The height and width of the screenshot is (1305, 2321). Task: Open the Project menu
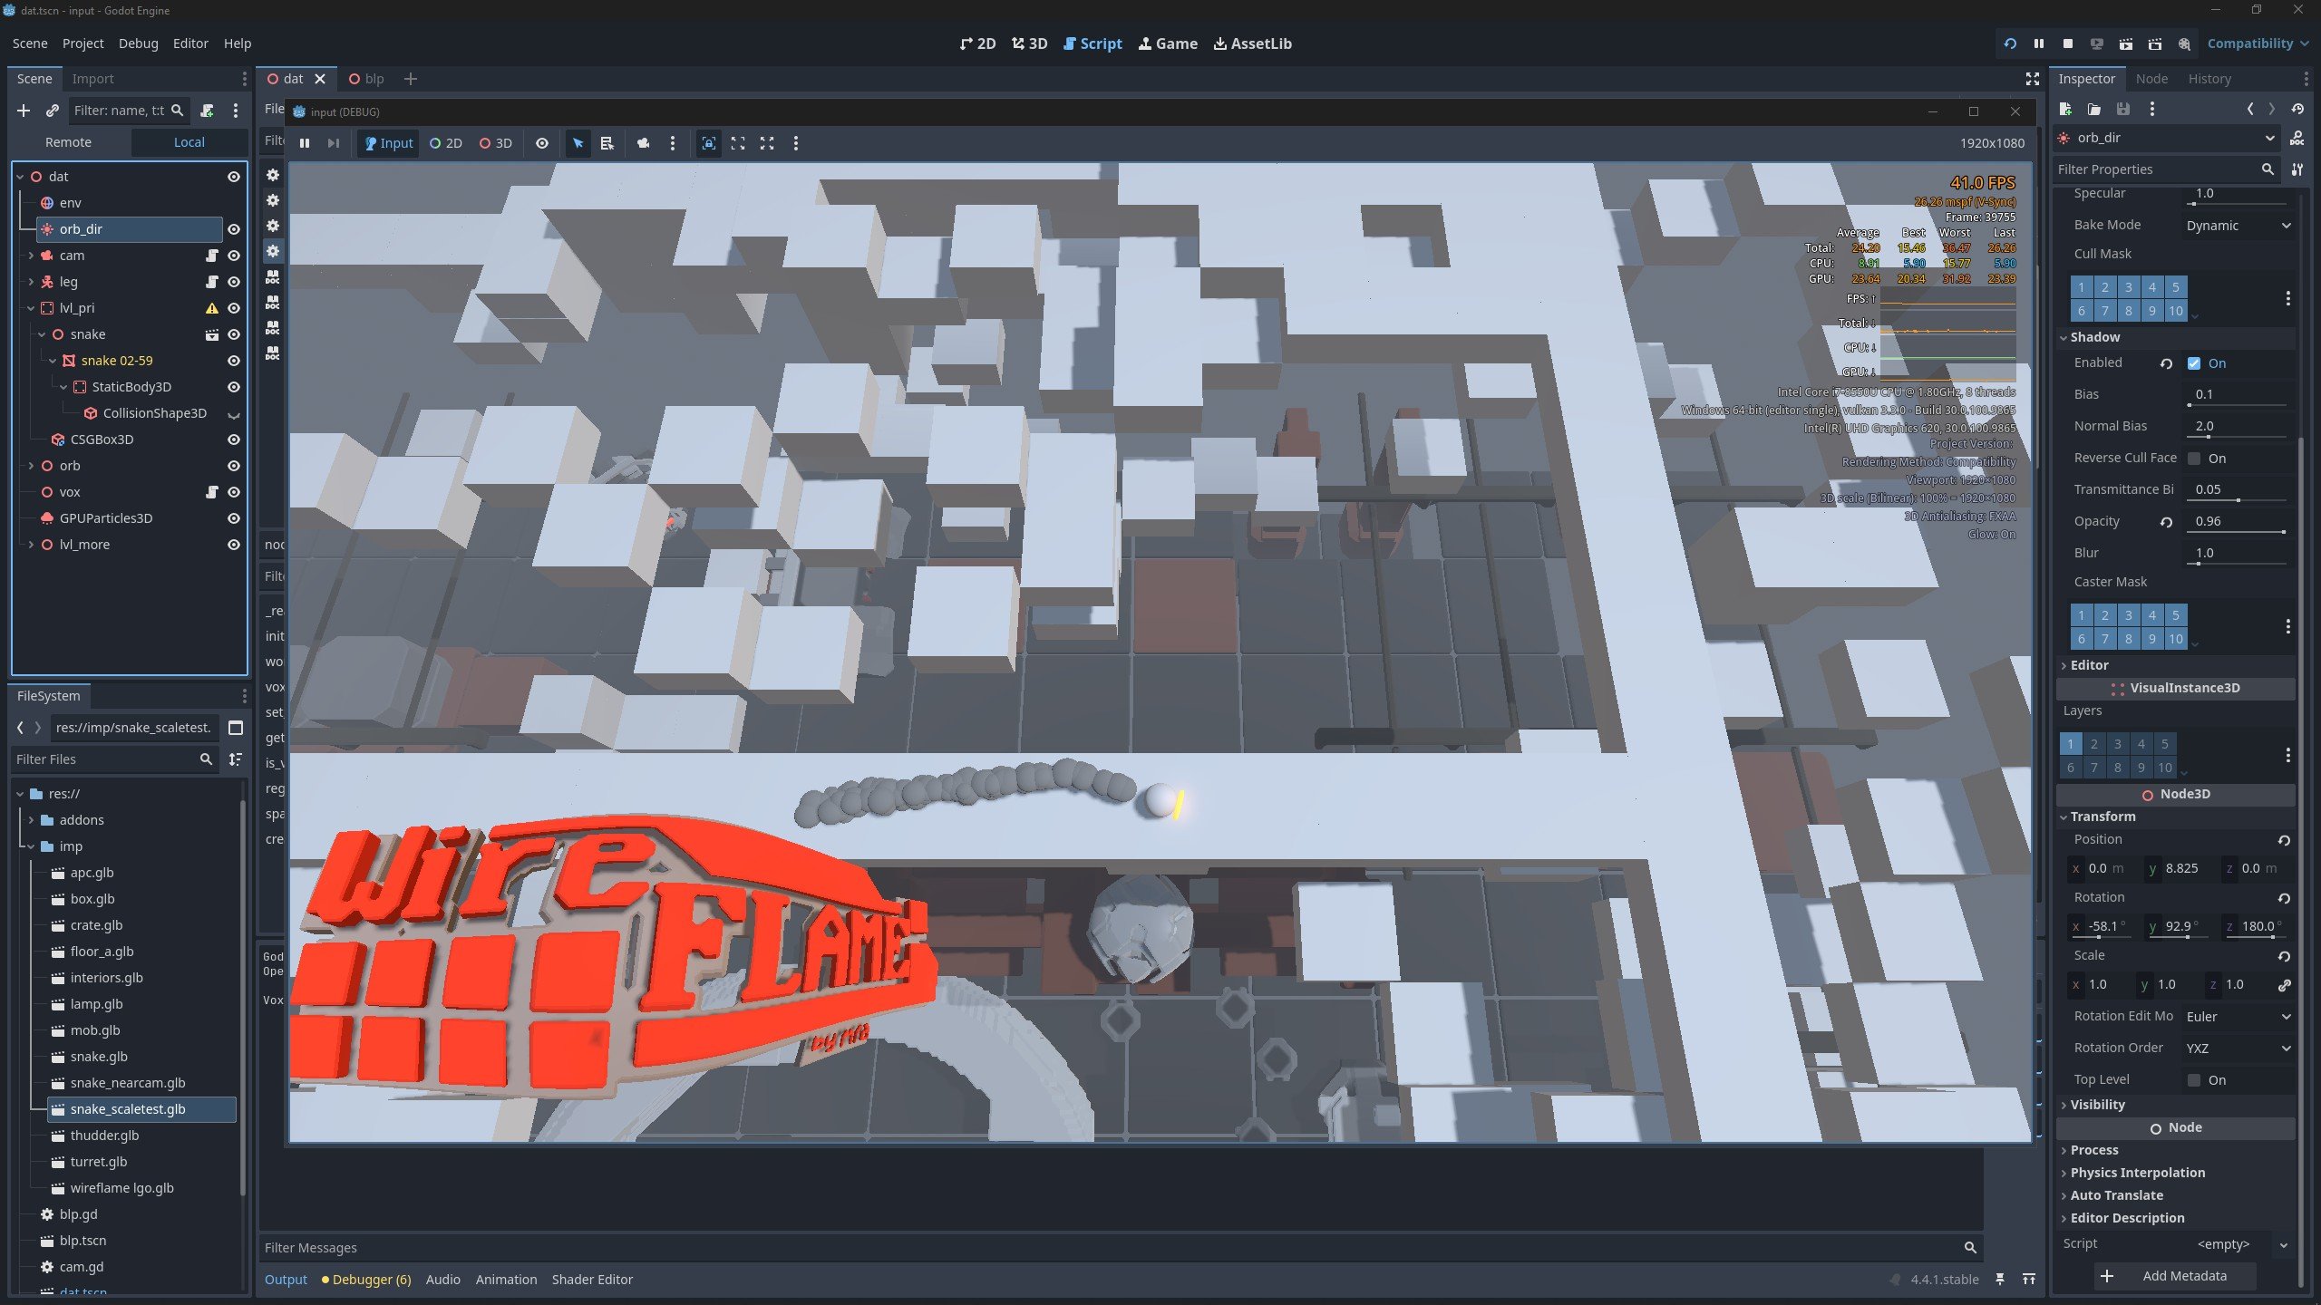[83, 43]
